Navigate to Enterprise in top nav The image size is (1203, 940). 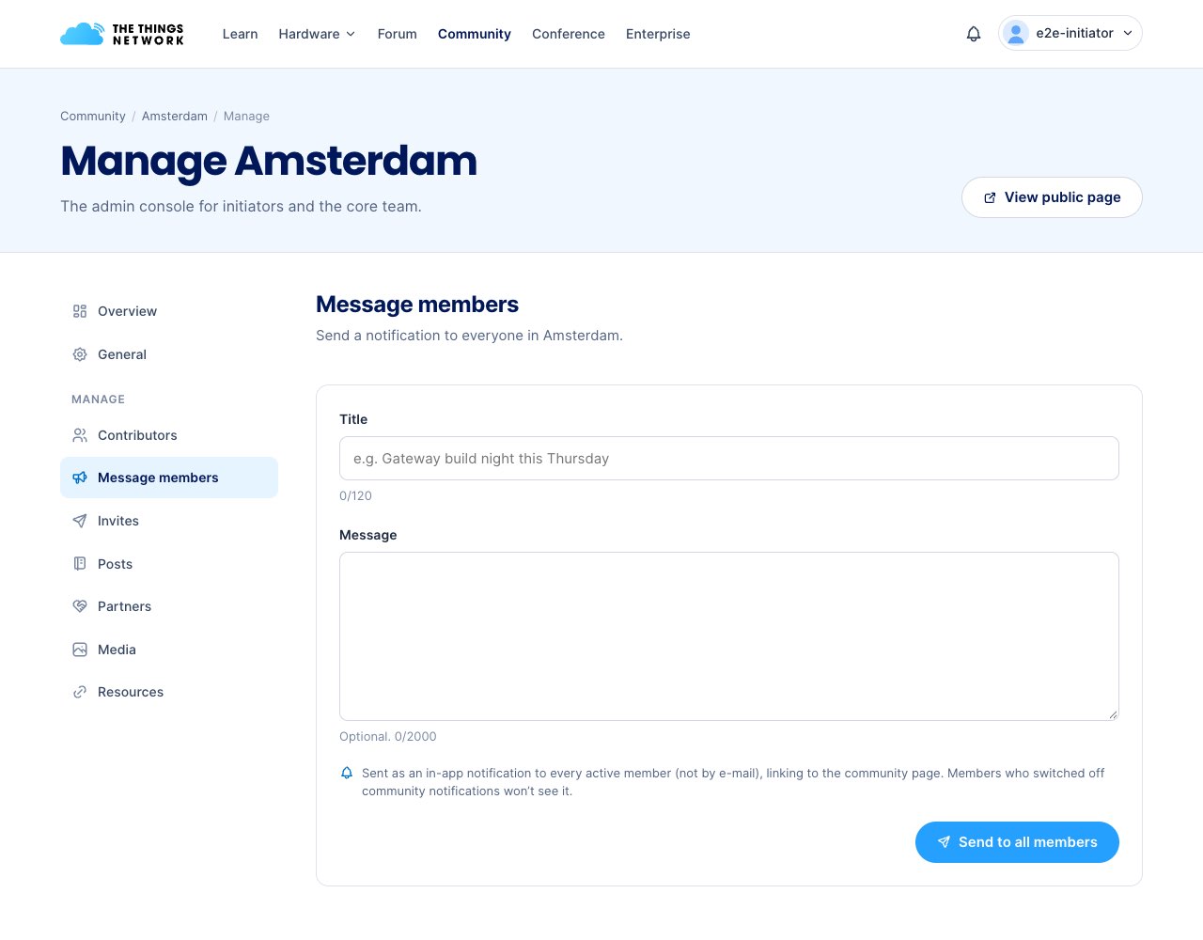pyautogui.click(x=658, y=34)
